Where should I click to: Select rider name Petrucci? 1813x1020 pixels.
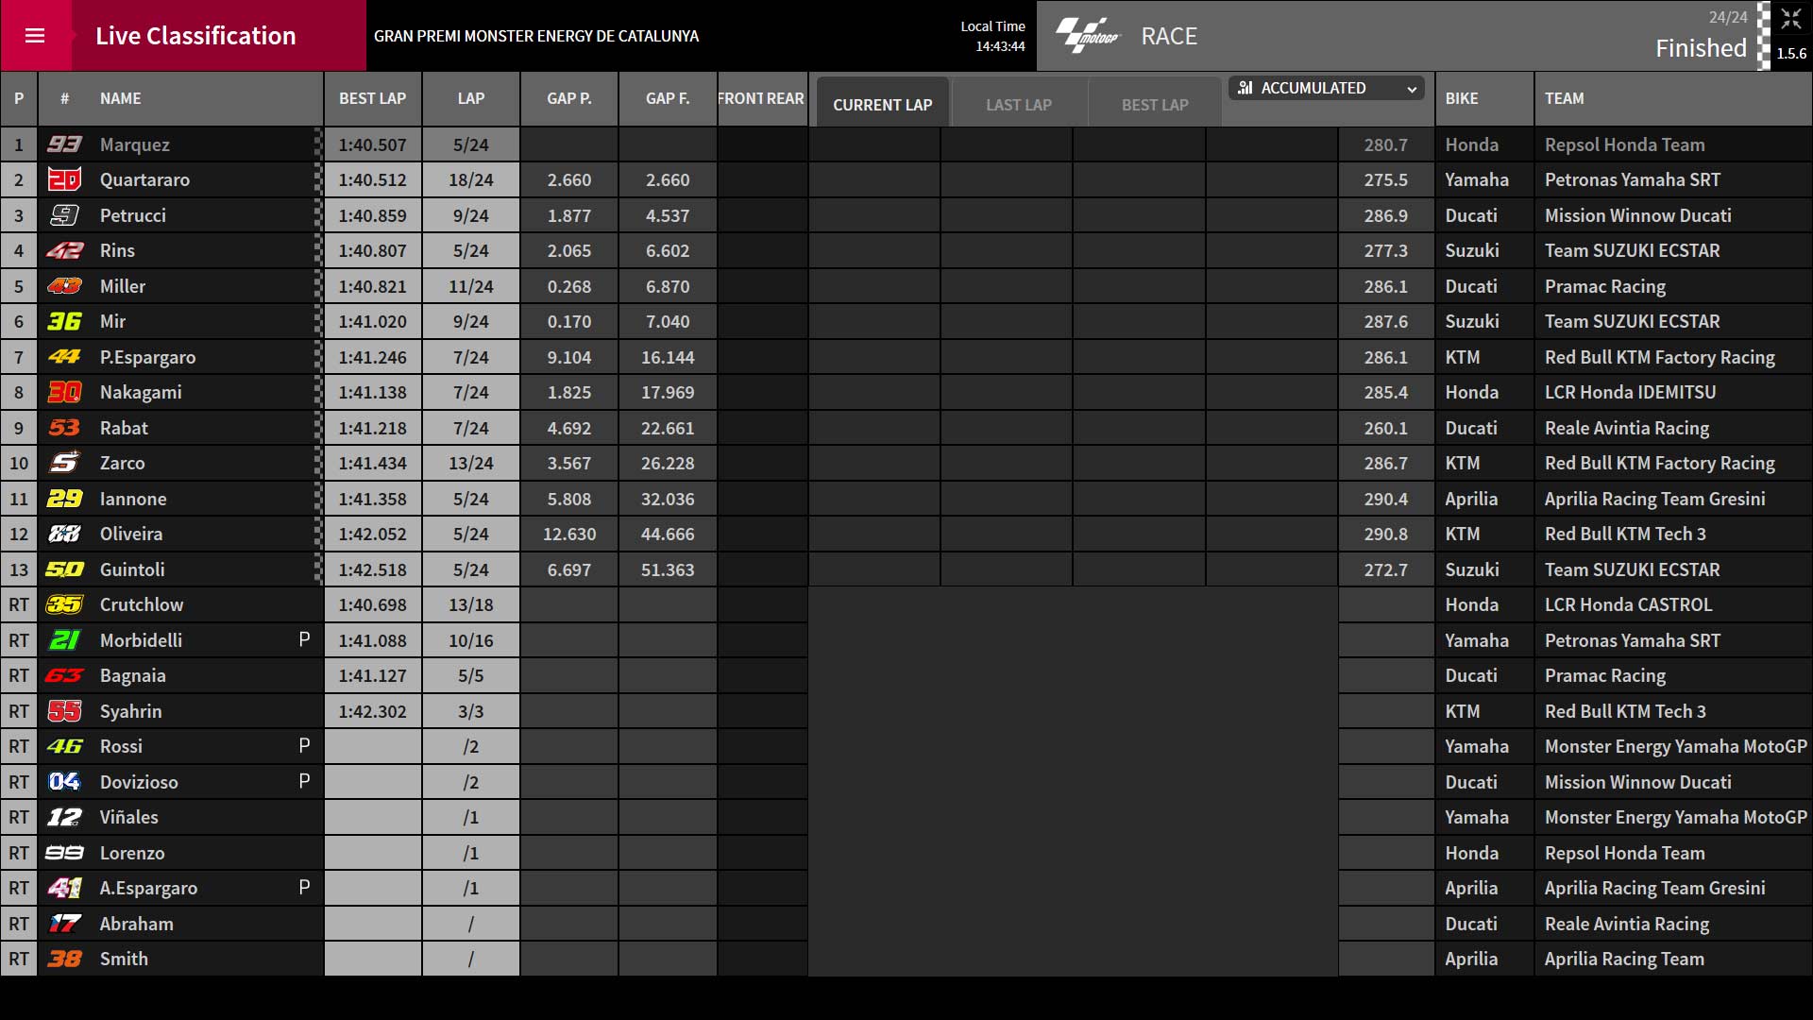133,215
